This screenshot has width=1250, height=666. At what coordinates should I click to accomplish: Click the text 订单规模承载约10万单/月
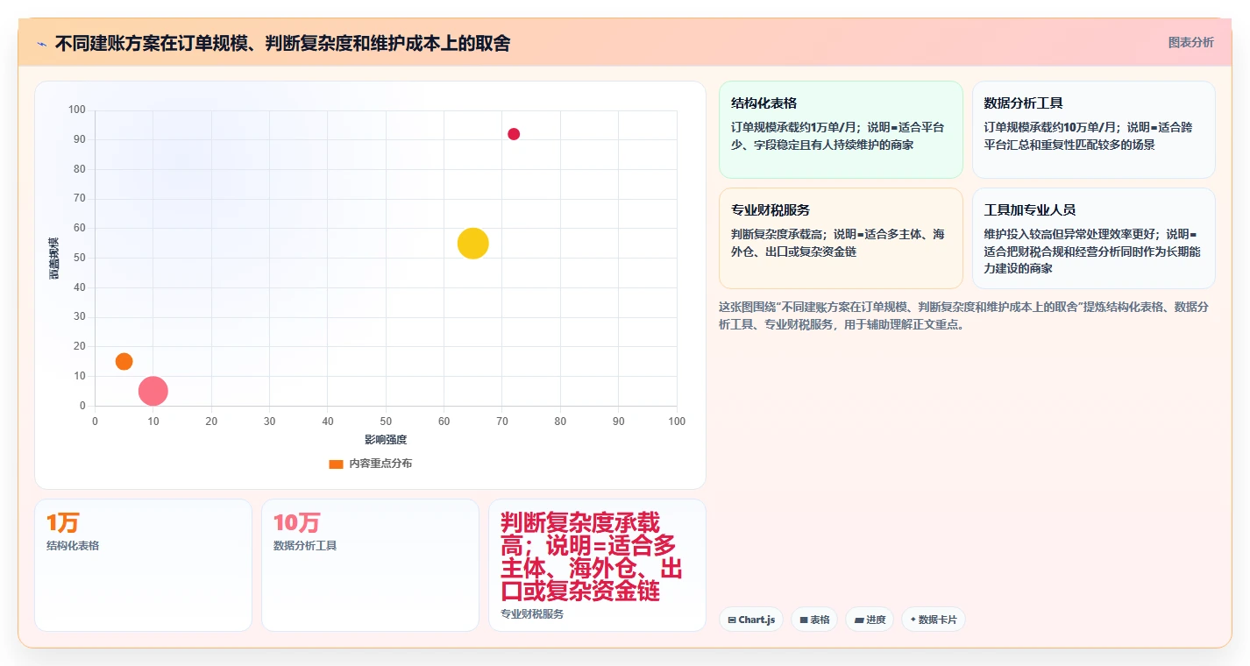1049,128
